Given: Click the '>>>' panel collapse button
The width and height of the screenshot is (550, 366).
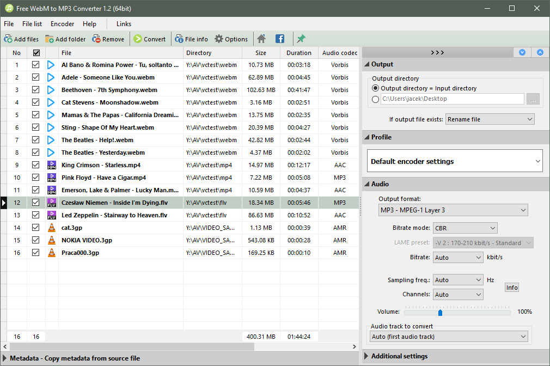Looking at the screenshot, I should (437, 52).
